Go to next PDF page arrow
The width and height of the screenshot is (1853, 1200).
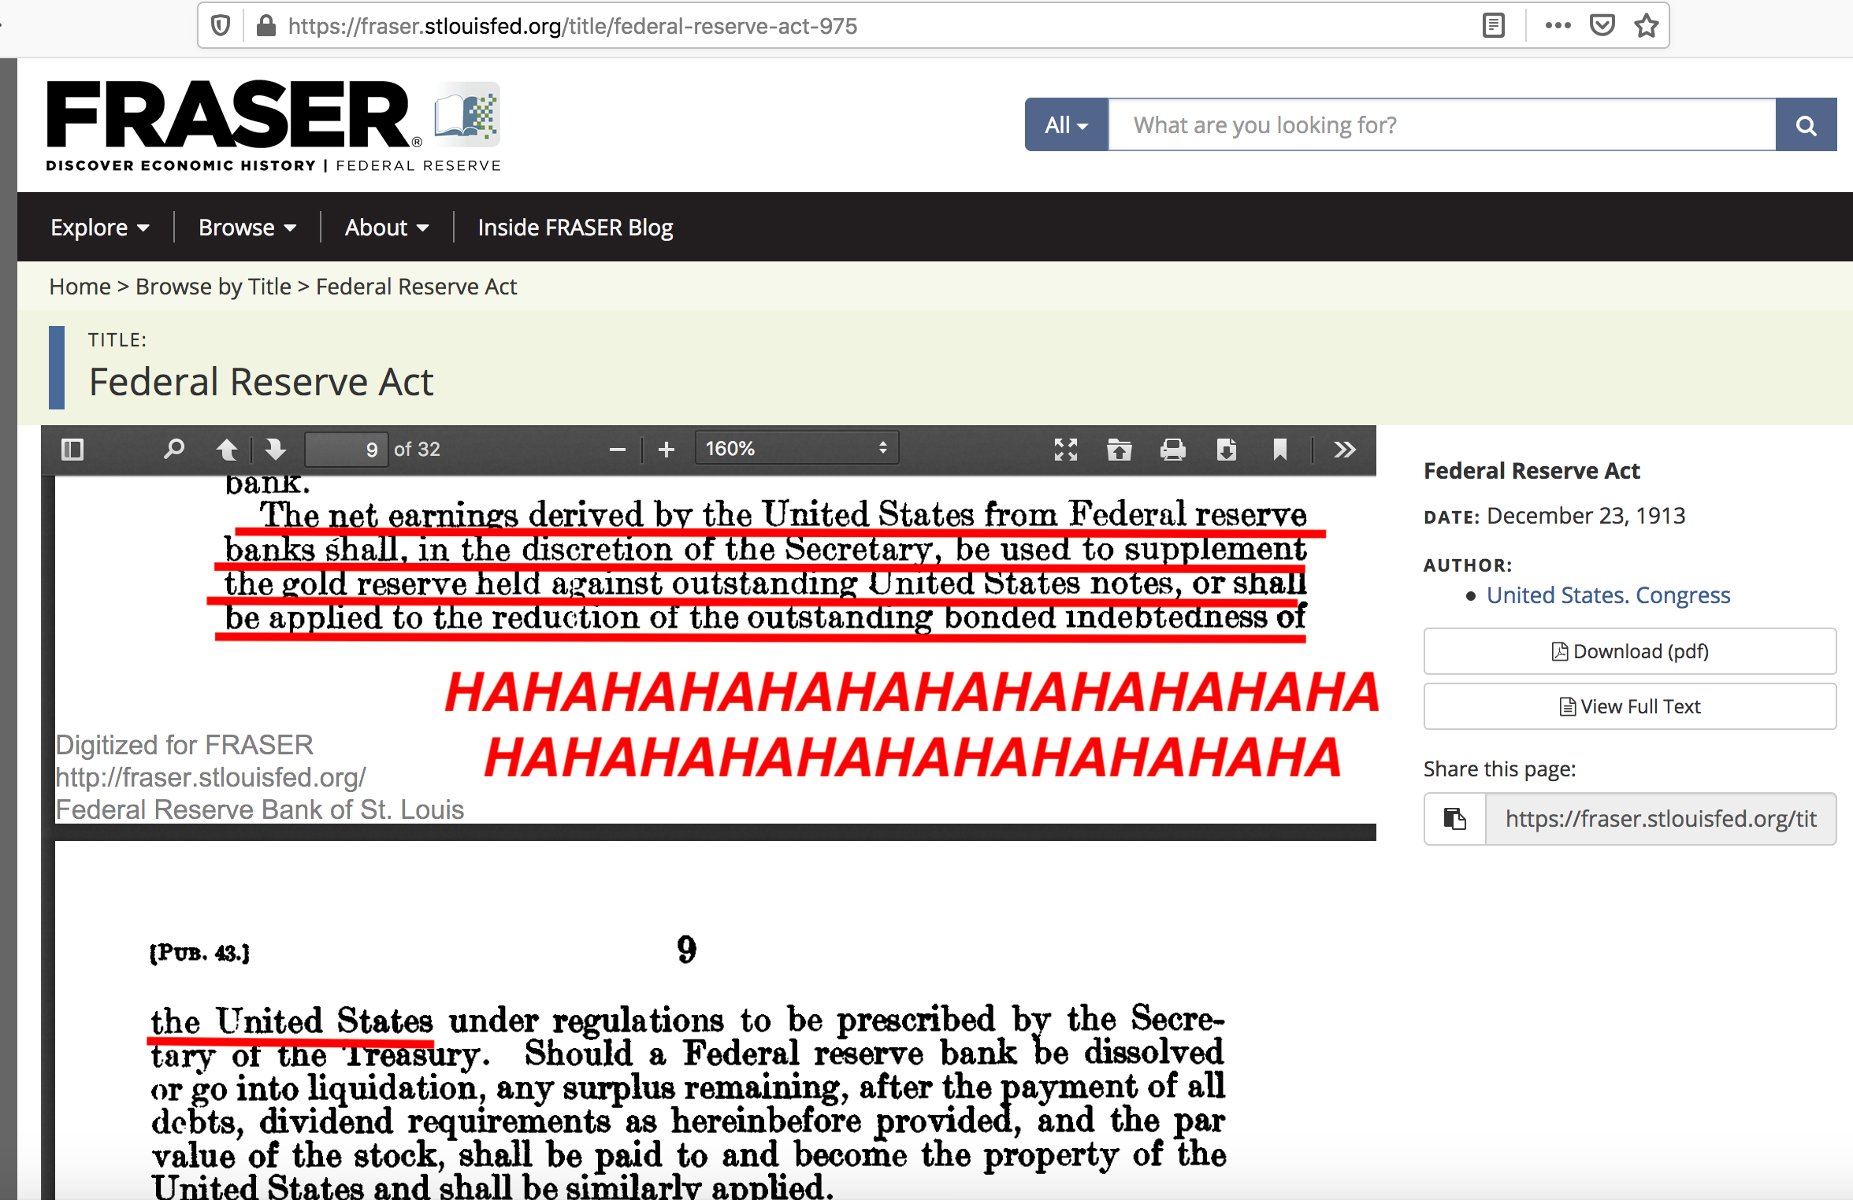[x=275, y=450]
